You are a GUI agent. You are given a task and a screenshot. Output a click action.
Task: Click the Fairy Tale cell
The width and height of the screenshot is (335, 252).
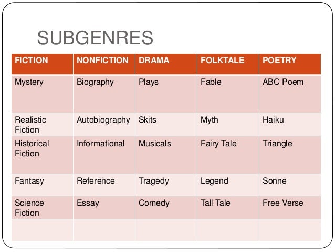218,144
